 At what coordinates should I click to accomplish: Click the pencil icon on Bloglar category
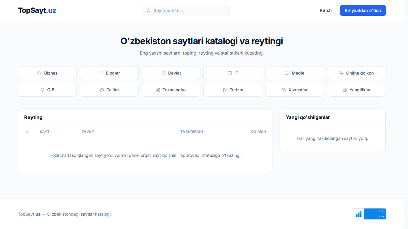coord(101,73)
